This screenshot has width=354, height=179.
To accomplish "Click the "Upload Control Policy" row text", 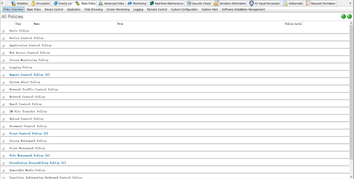I will pos(27,119).
